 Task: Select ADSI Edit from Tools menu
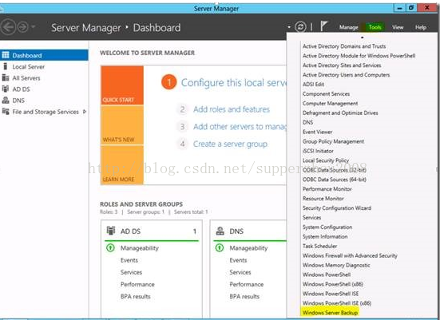point(313,85)
